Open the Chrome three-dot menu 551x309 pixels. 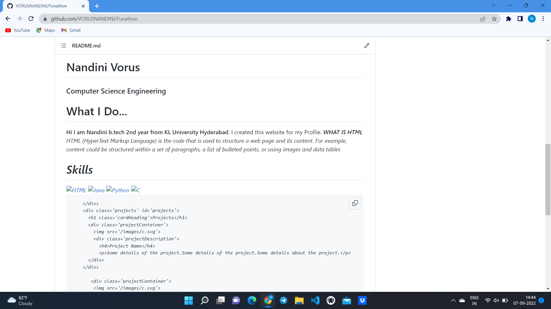543,19
